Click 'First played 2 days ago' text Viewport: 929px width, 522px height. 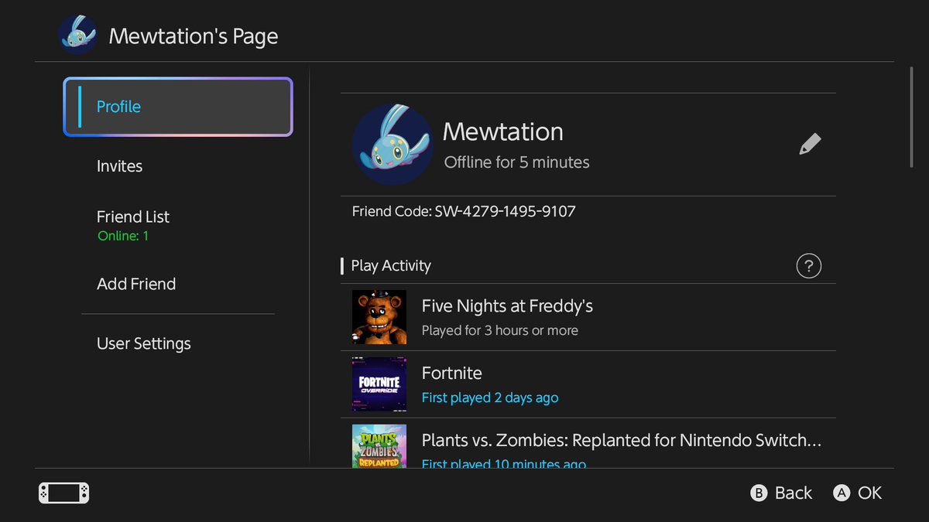coord(490,397)
